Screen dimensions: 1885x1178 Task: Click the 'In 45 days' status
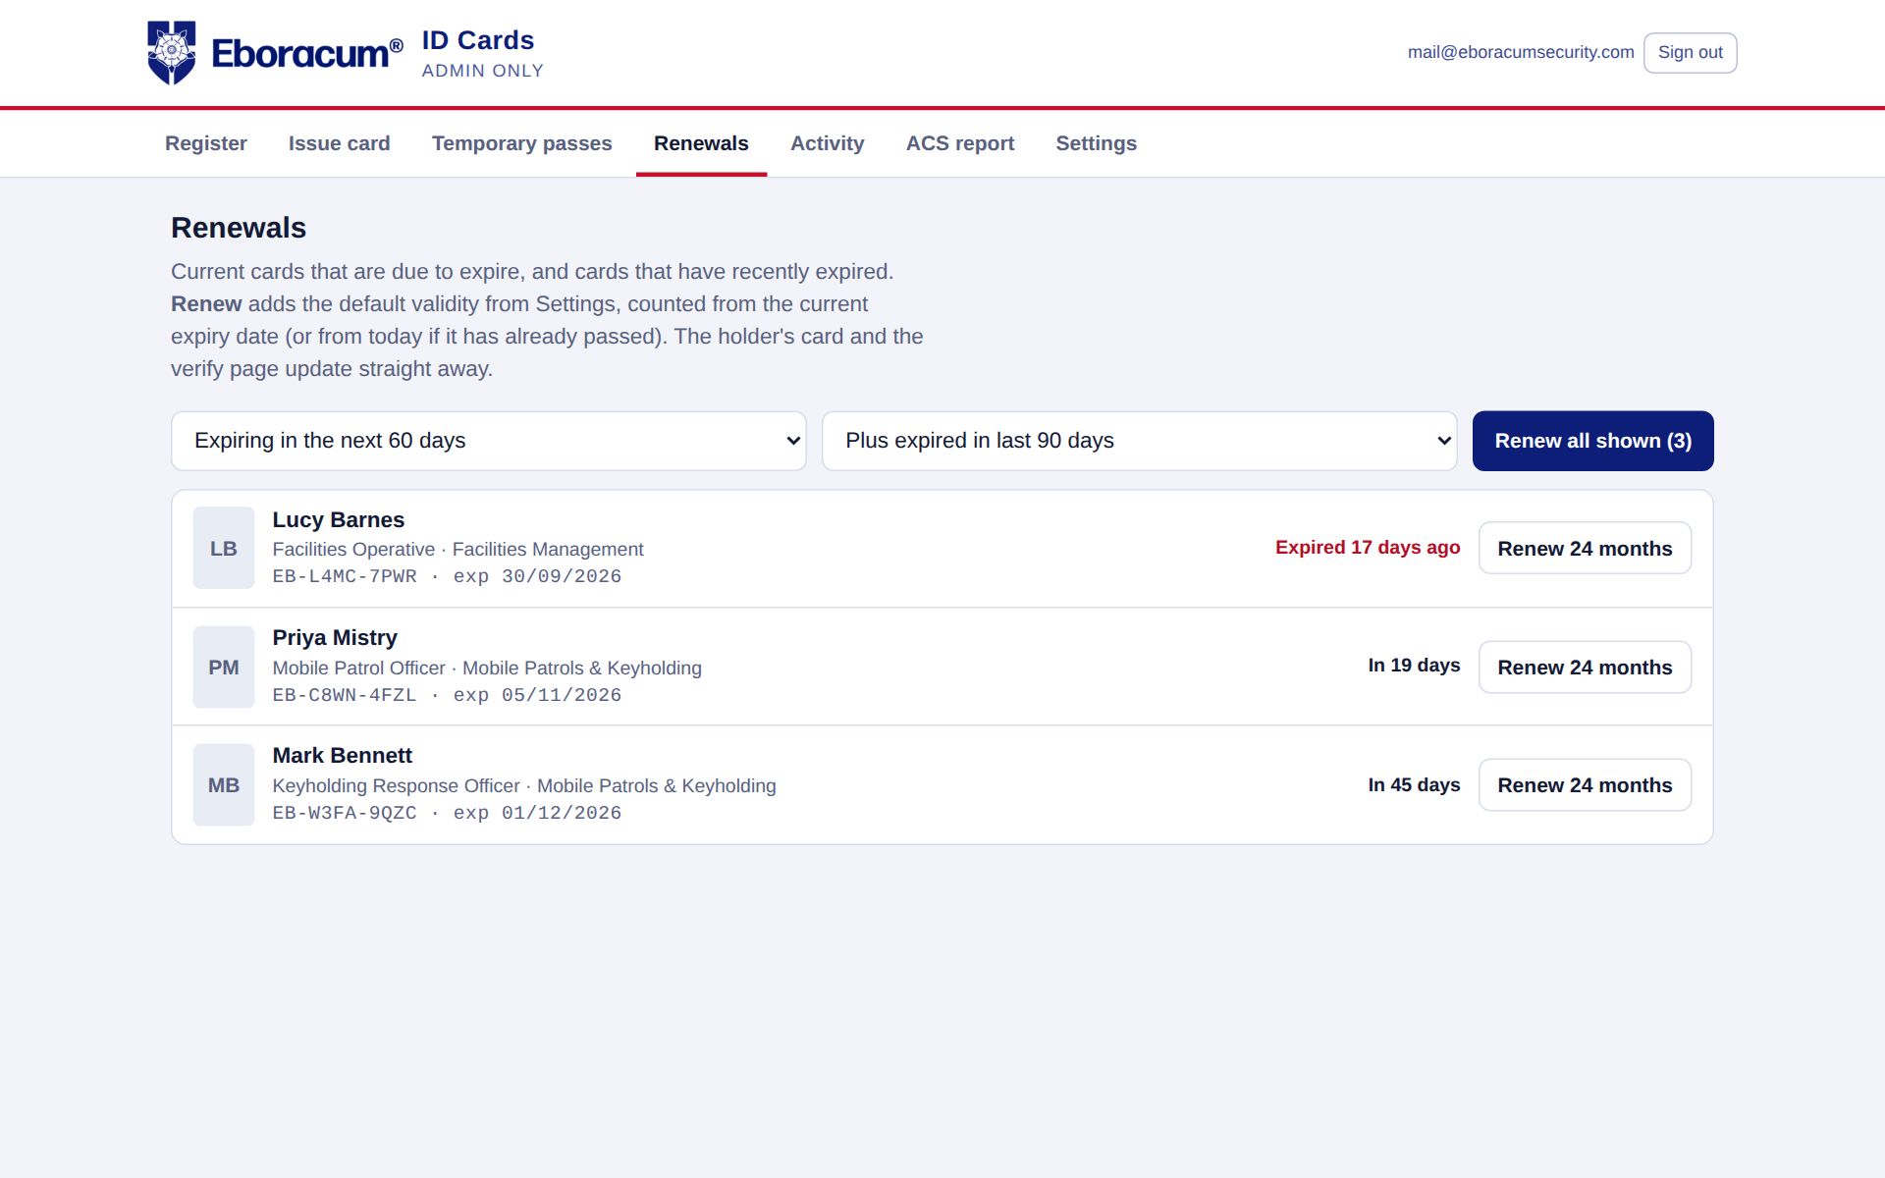(1415, 784)
